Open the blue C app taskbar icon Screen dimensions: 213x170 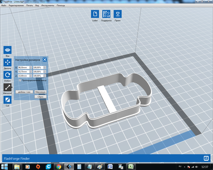(48, 167)
